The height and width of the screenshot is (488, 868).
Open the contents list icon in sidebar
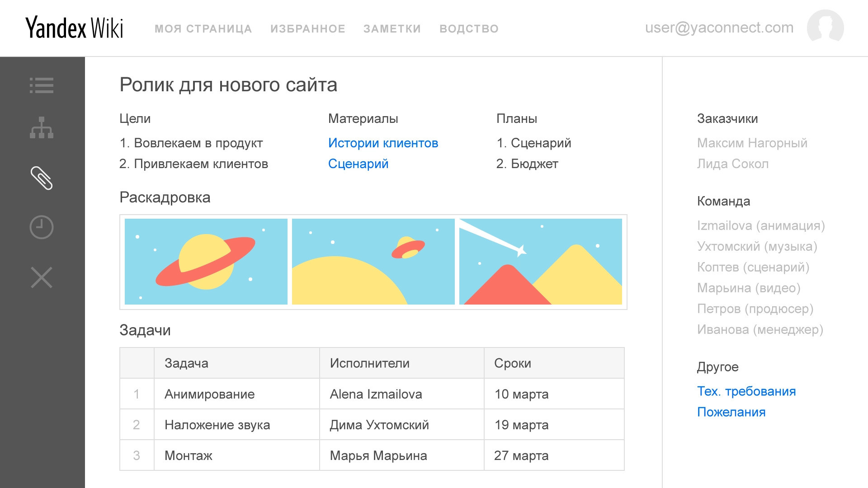pos(42,85)
